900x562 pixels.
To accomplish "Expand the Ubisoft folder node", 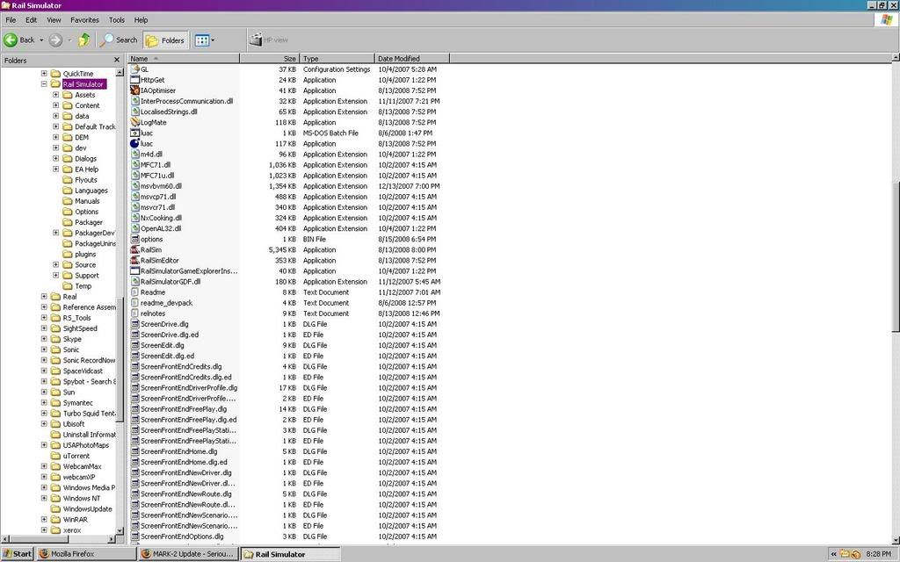I will tap(45, 424).
